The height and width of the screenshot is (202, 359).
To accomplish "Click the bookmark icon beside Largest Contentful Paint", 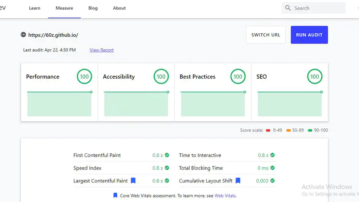I will pos(133,181).
